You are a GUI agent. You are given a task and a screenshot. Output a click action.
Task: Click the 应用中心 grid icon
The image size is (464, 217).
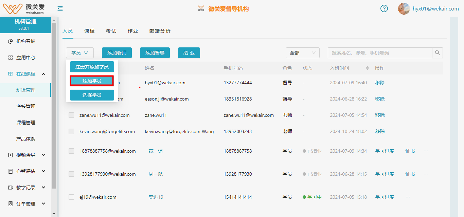click(x=11, y=58)
